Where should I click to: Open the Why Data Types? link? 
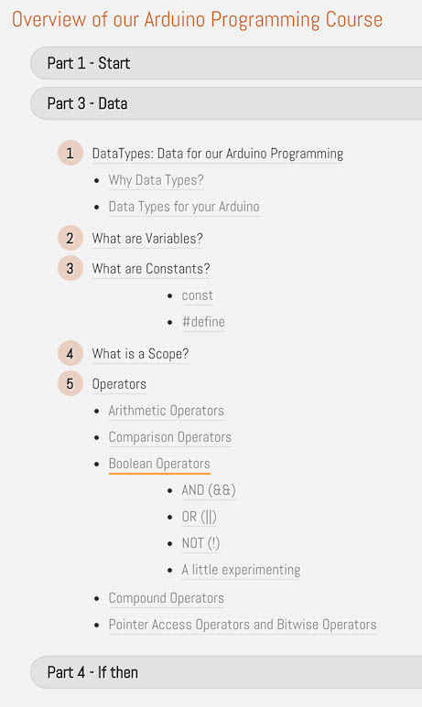(157, 180)
